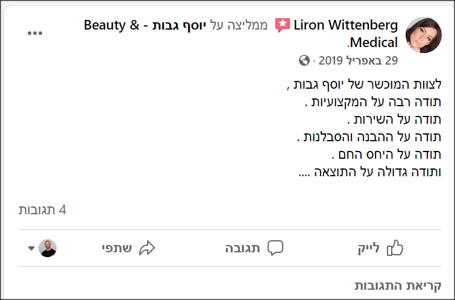
Task: Click the speech bubble comment icon
Action: (x=275, y=248)
